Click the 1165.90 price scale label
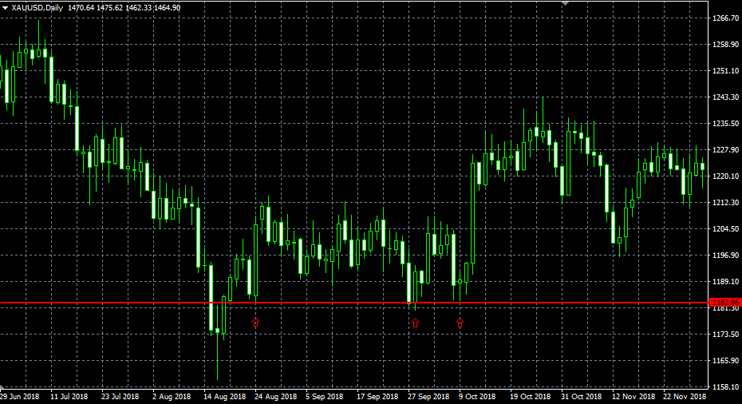 click(x=725, y=360)
